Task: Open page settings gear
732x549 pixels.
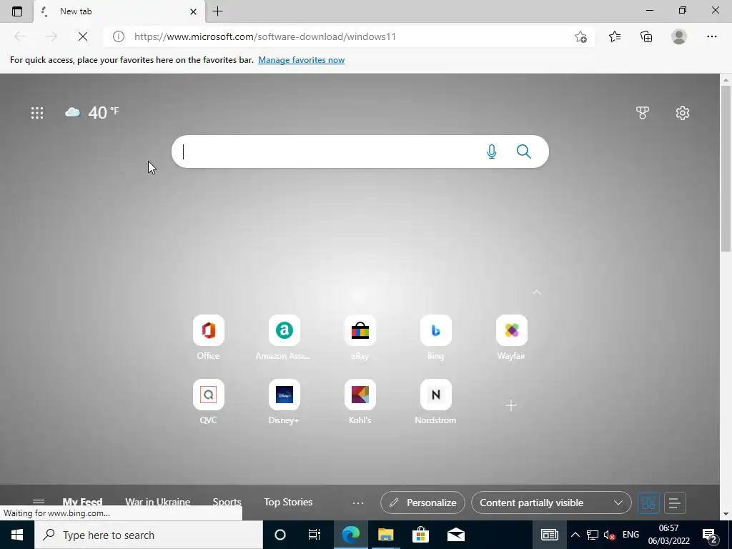Action: coord(683,112)
